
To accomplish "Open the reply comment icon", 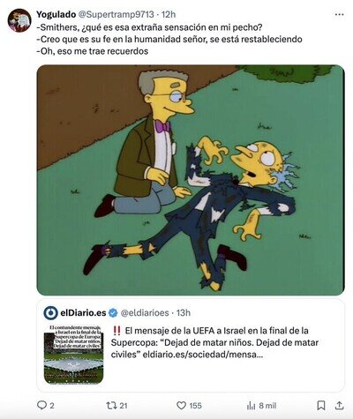I will tap(41, 405).
